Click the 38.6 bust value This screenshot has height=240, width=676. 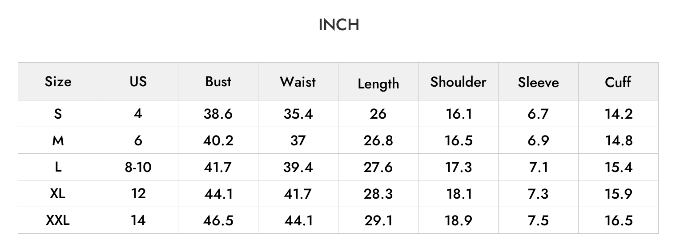click(218, 114)
